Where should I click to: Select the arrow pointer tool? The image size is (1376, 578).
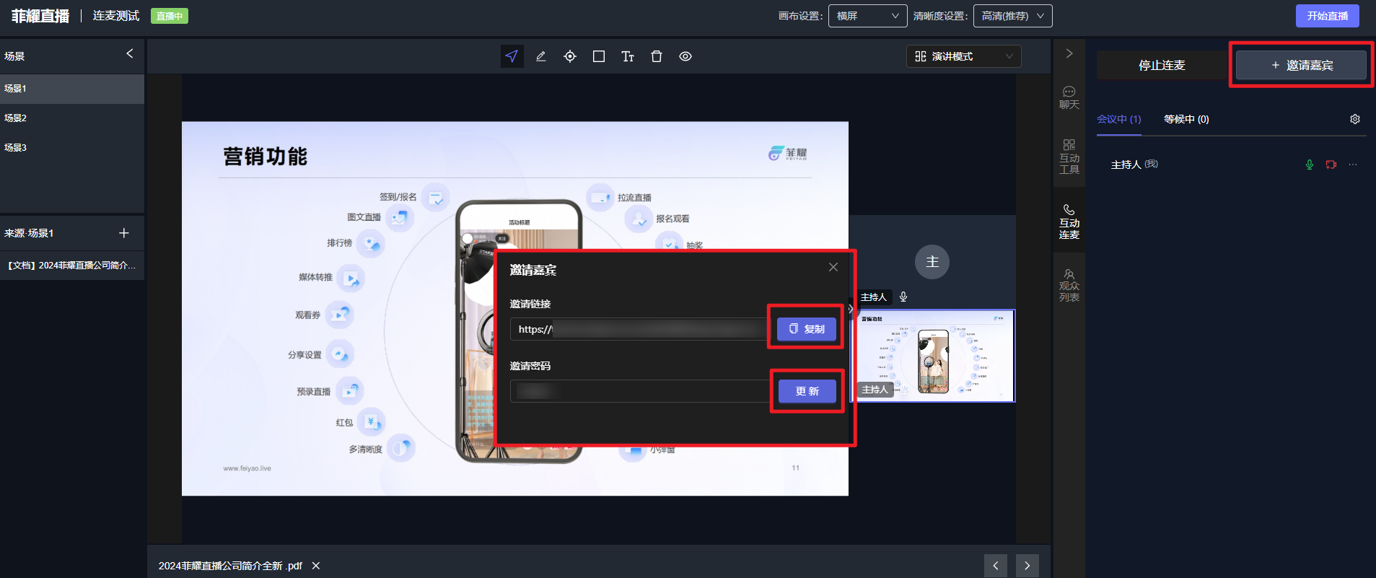(512, 56)
